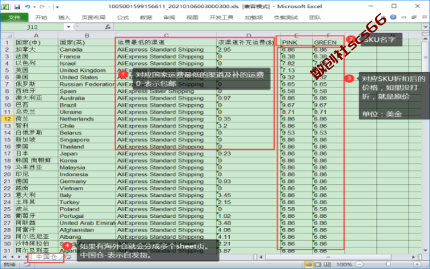Click cell containing 'Canada'
This screenshot has width=430, height=269.
pyautogui.click(x=87, y=49)
